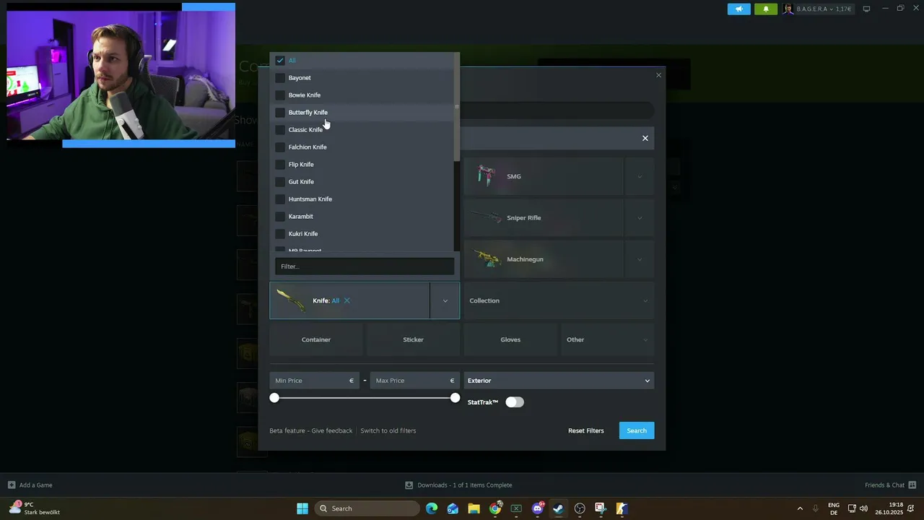Image resolution: width=924 pixels, height=520 pixels.
Task: Select the SMG weapon icon
Action: 487,175
